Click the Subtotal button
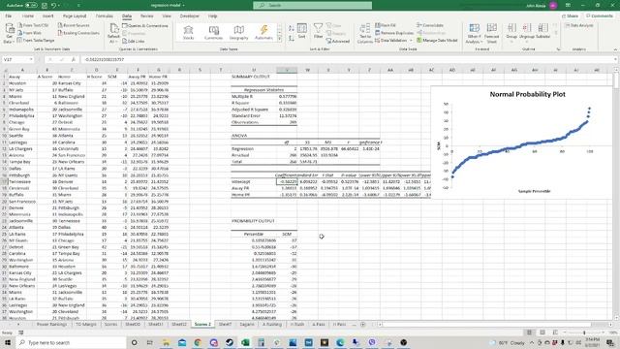 (x=542, y=31)
